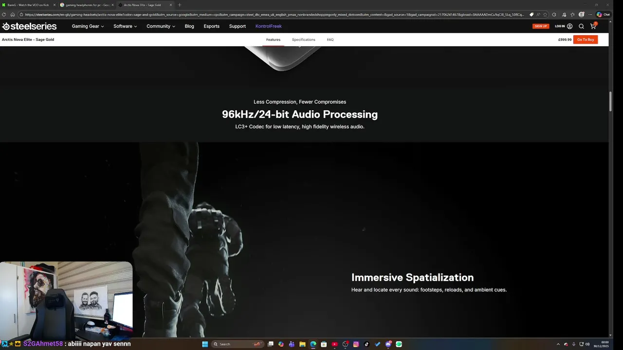Click the shopping price tag icon in address bar

point(531,15)
